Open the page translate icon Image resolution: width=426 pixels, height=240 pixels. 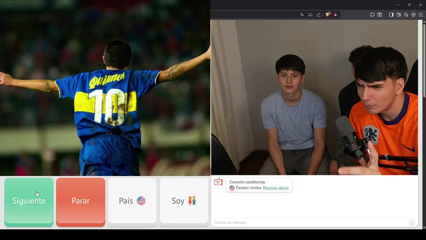click(302, 15)
